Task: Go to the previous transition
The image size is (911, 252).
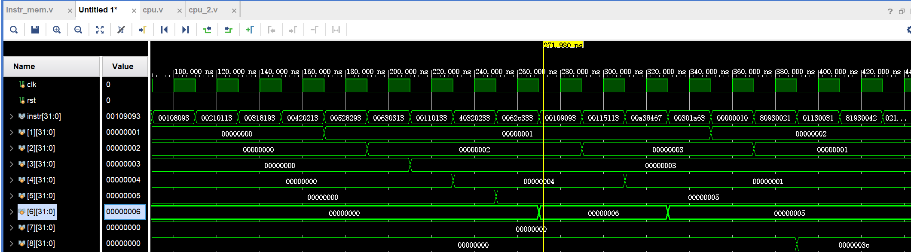Action: click(207, 30)
